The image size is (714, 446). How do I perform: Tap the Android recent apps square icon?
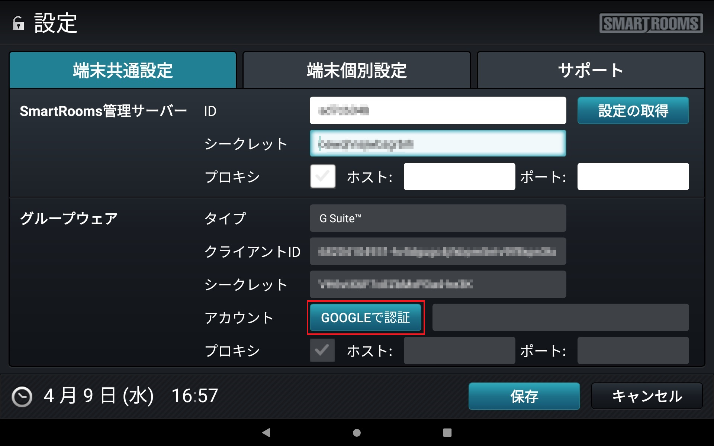tap(447, 432)
